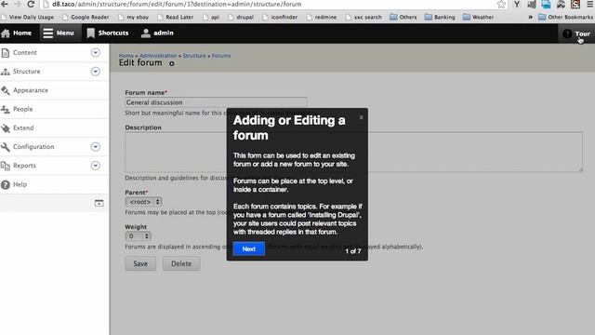Viewport: 595px width, 335px height.
Task: Open the Chrome menu icon
Action: click(590, 4)
